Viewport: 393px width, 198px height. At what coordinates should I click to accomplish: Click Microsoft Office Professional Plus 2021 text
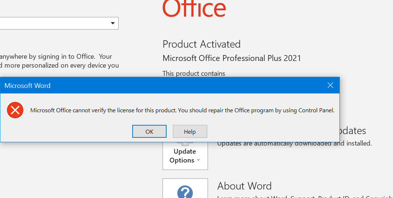coord(232,58)
